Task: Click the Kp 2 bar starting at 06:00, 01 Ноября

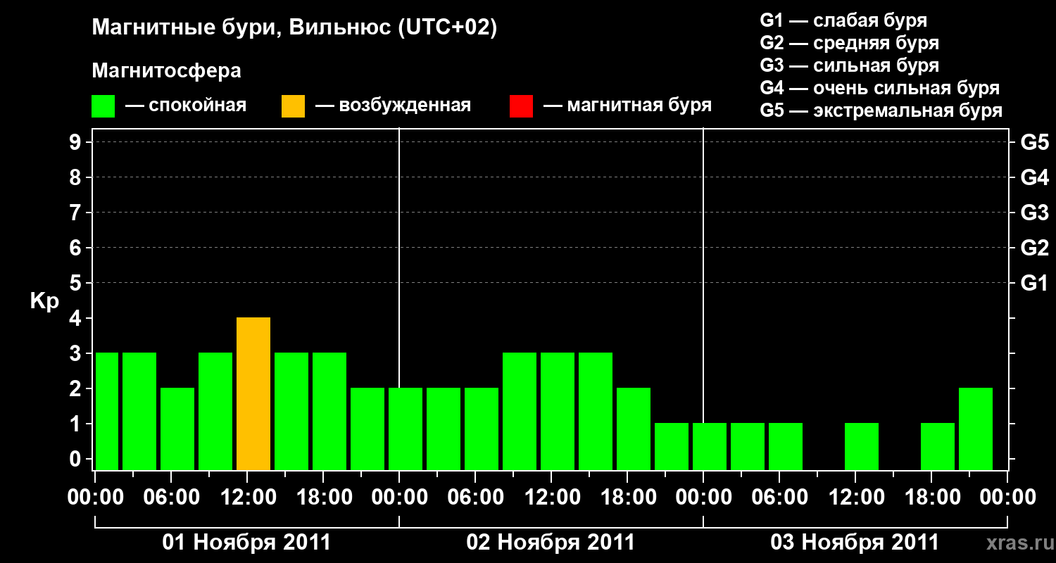Action: [177, 429]
